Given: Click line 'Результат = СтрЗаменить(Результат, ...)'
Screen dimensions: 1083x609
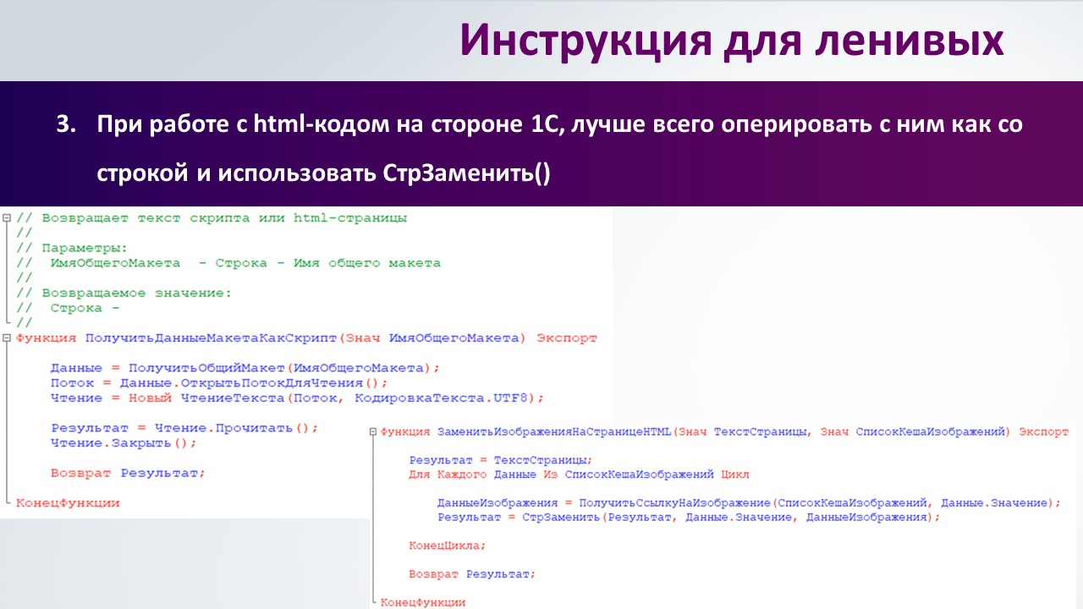Looking at the screenshot, I should 689,517.
